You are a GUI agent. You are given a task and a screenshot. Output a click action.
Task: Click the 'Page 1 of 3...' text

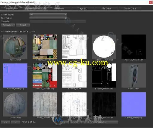(x=29, y=122)
